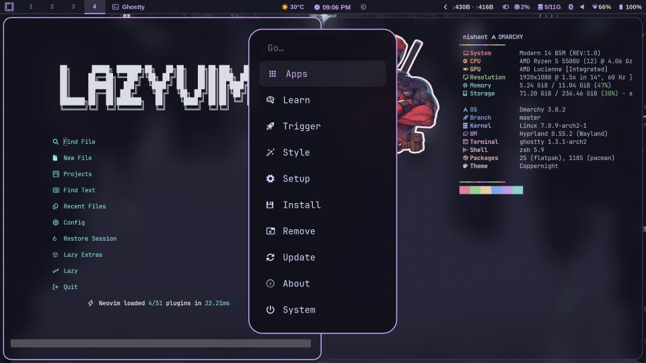
Task: Click the Style magic wand icon
Action: pyautogui.click(x=271, y=153)
